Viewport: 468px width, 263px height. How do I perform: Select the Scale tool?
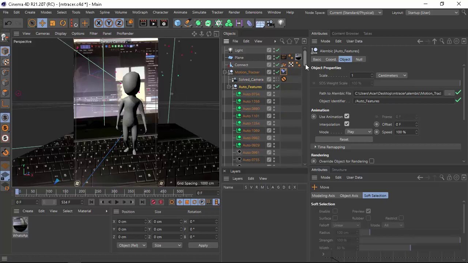coord(52,23)
